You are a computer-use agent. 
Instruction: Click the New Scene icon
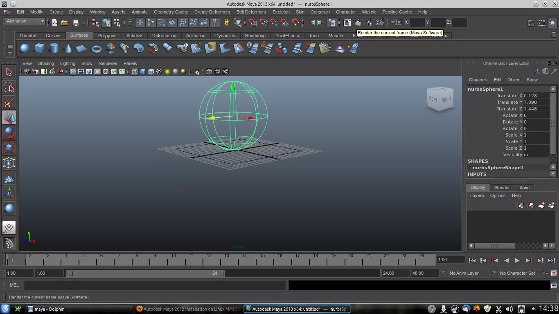tap(55, 22)
